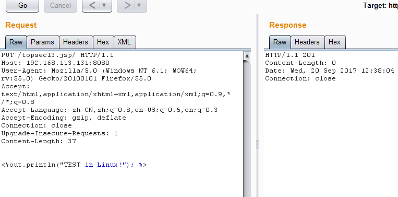Click the Go button to send request
Image resolution: width=398 pixels, height=197 pixels.
pos(22,6)
